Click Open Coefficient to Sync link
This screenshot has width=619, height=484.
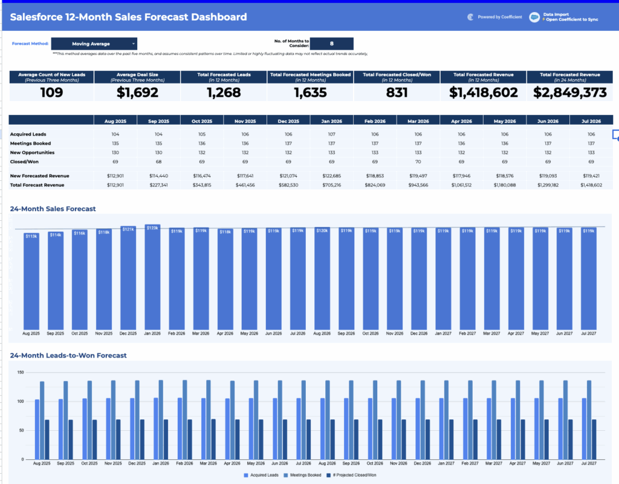point(571,20)
